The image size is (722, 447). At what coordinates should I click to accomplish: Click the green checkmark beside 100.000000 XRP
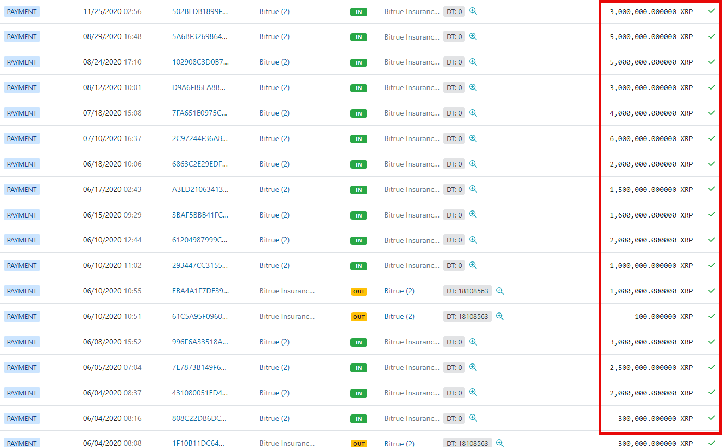click(x=712, y=316)
